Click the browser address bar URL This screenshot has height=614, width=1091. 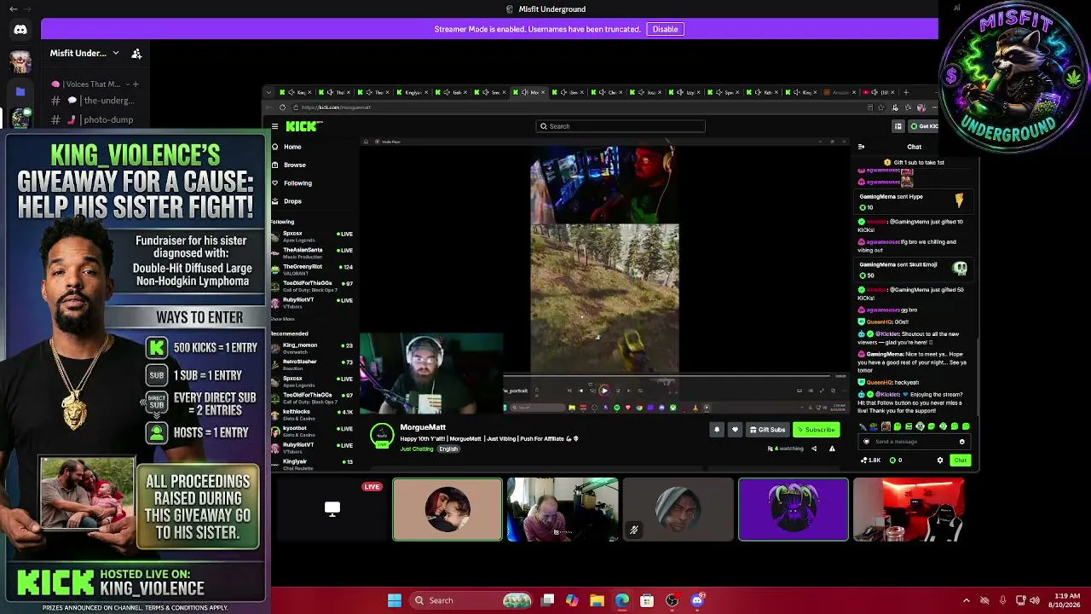[336, 107]
